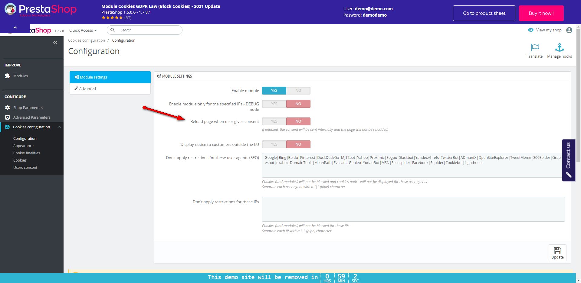This screenshot has width=581, height=283.
Task: Collapse the Cookies configuration submenu chevron
Action: 59,127
